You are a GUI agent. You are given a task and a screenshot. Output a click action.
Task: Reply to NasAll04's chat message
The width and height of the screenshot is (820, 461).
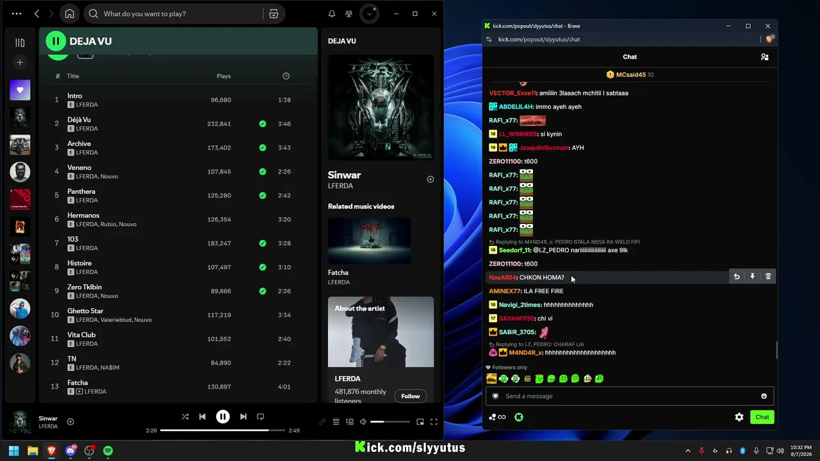(x=737, y=277)
